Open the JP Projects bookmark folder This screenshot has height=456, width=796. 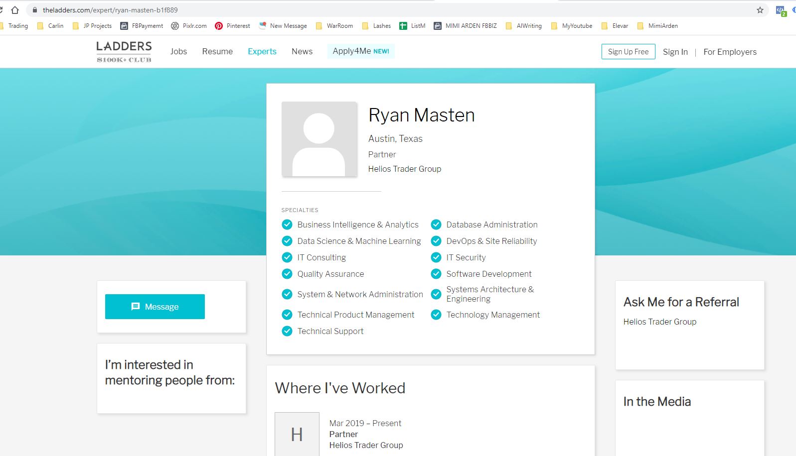click(92, 26)
